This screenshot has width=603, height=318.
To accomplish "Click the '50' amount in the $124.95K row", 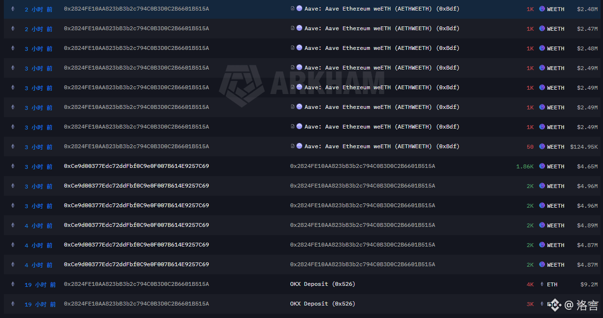I will [x=530, y=147].
